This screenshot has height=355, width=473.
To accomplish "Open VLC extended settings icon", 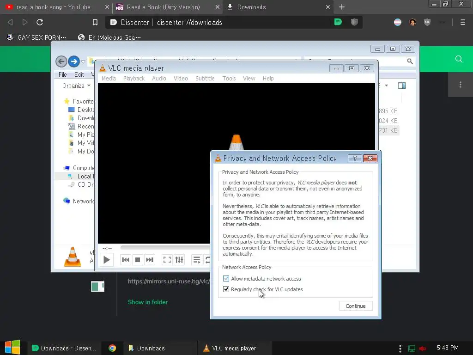I will 179,260.
